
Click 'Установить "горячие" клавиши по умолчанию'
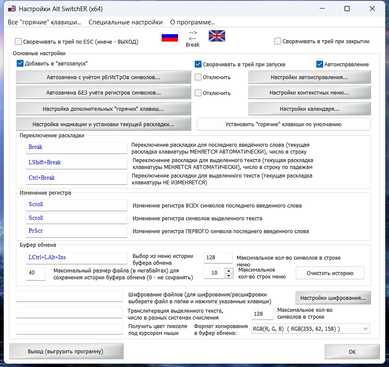pyautogui.click(x=284, y=124)
